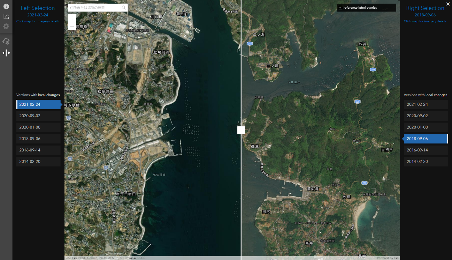Click the search magnifier button
Viewport: 452px width, 260px height.
click(124, 8)
